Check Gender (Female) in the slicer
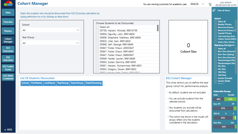238x134 pixels. point(215,78)
